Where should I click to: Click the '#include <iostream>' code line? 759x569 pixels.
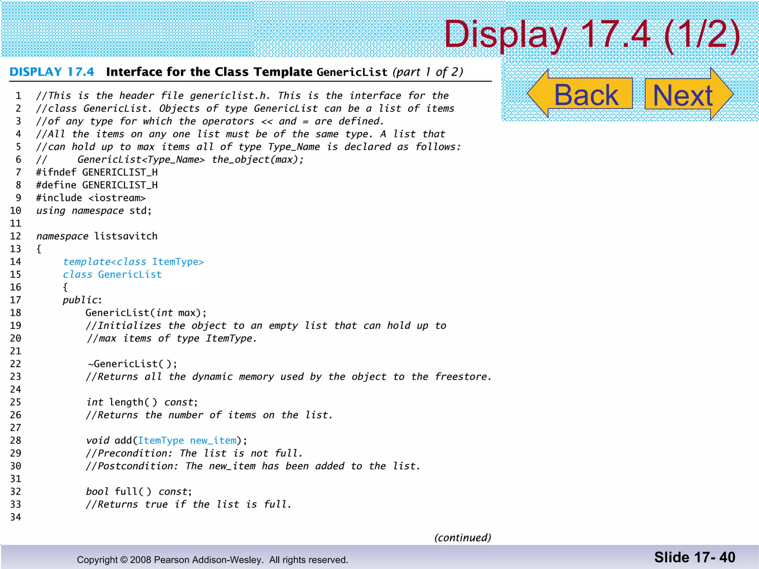coord(91,198)
